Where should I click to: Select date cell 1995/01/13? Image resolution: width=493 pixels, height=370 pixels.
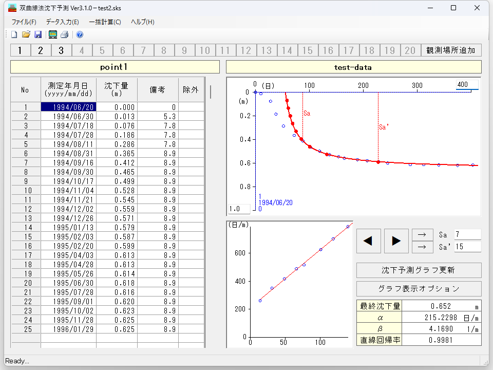pyautogui.click(x=68, y=227)
